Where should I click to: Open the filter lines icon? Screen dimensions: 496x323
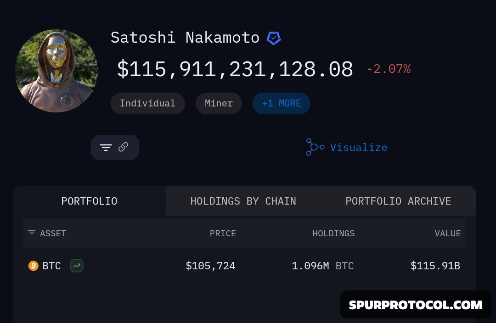tap(106, 147)
